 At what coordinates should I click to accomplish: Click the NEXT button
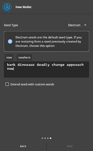[x=70, y=146]
